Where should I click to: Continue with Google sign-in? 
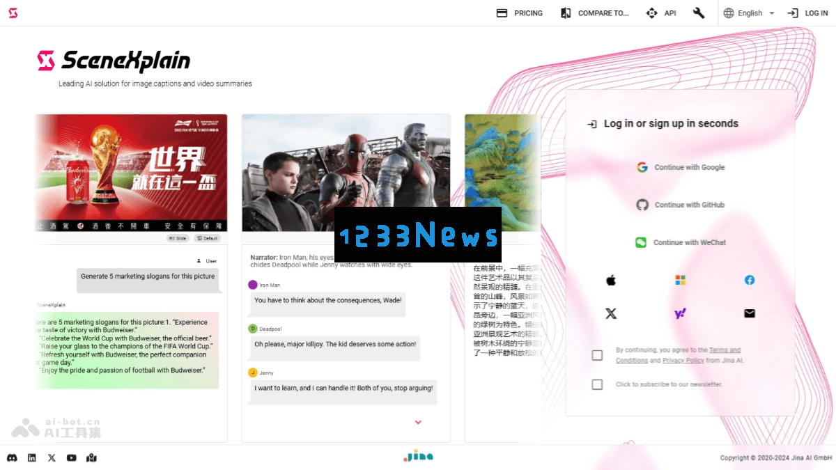681,167
